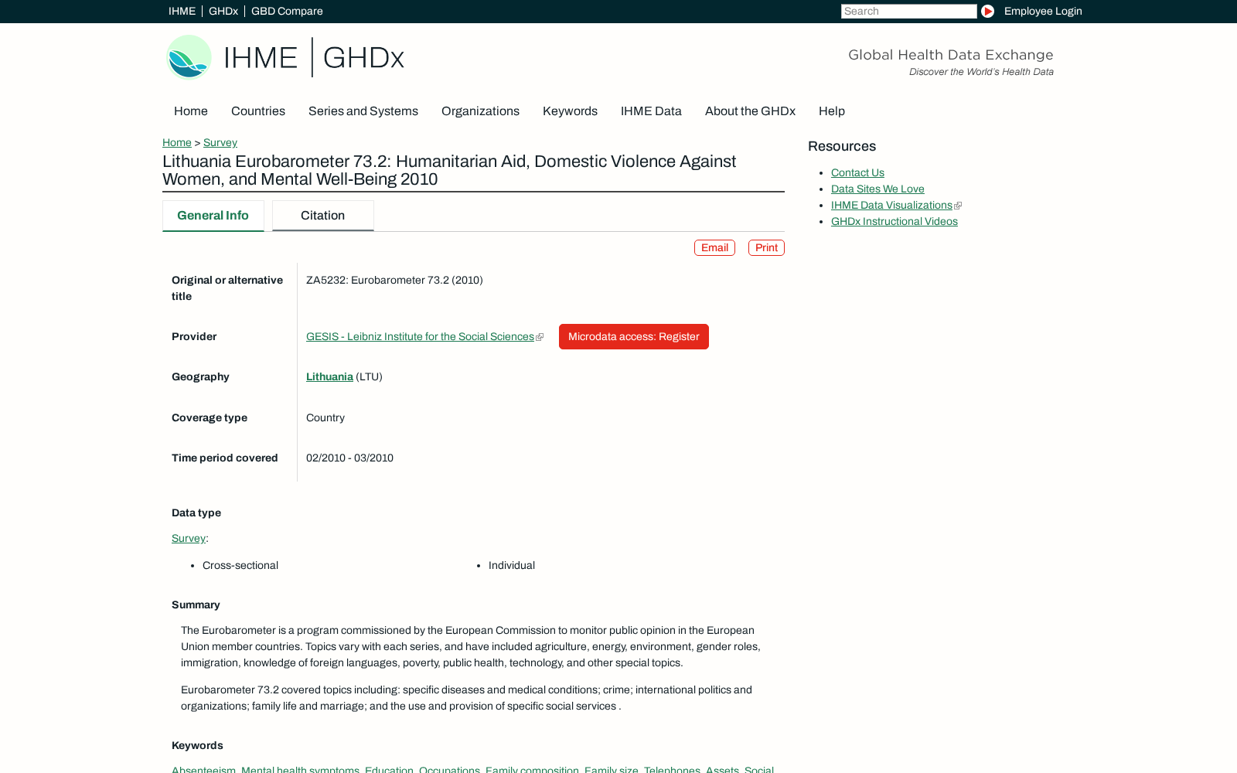Click Microdata access: Register button
The image size is (1237, 773).
[x=634, y=337]
